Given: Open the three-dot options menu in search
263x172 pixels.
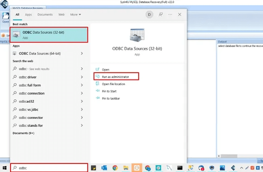Looking at the screenshot, I should (x=170, y=15).
